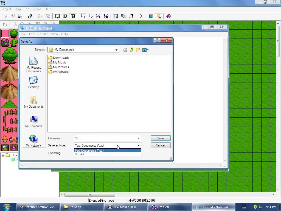
Task: Expand the File name history dropdown arrow
Action: (139, 138)
